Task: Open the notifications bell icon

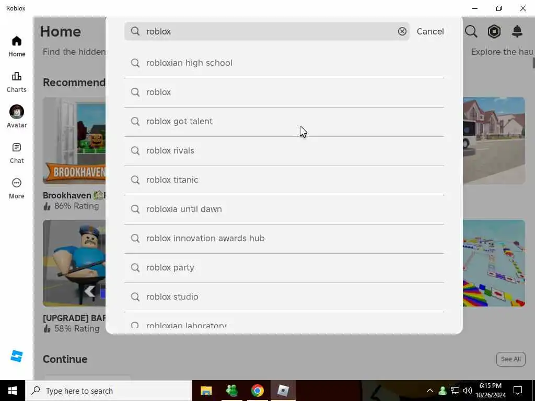Action: click(517, 31)
